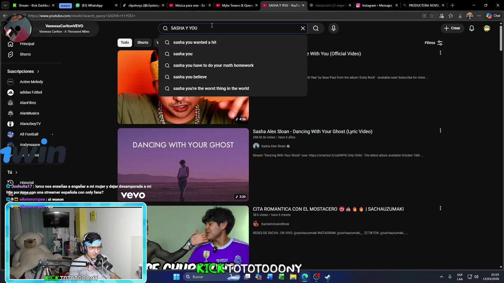
Task: Open Steam from taskbar
Action: point(328,277)
